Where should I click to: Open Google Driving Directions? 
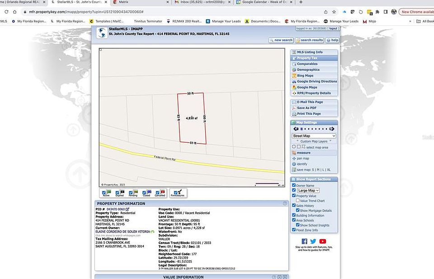(316, 82)
